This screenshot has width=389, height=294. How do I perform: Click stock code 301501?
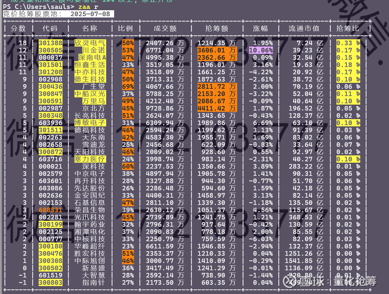click(x=51, y=65)
